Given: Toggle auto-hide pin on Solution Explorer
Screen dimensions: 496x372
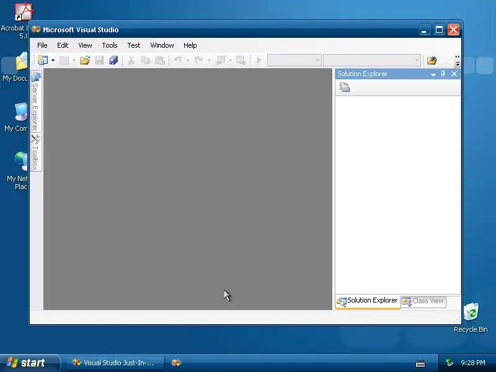Looking at the screenshot, I should [x=443, y=74].
